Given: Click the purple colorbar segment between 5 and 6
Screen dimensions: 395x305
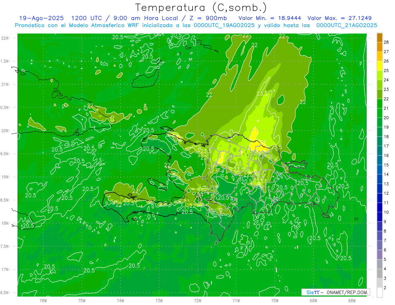Looking at the screenshot, I should [380, 255].
